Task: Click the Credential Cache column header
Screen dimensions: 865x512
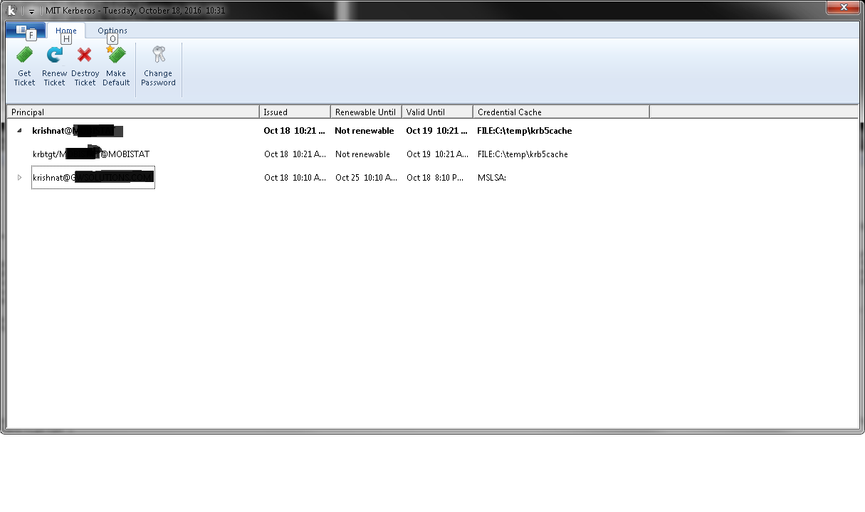Action: tap(560, 112)
